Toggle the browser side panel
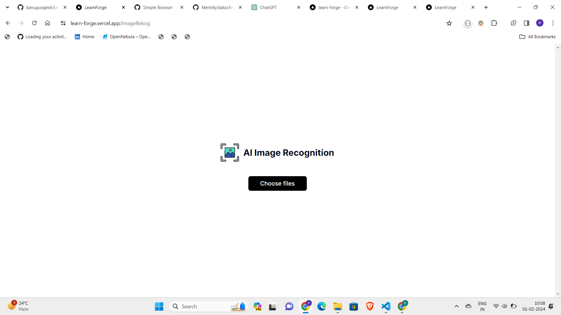 click(527, 23)
